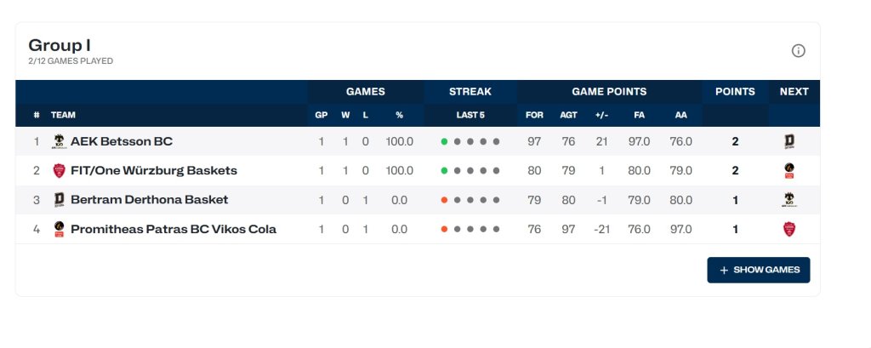
Task: Click the LAST 5 streak column header
Action: (x=470, y=115)
